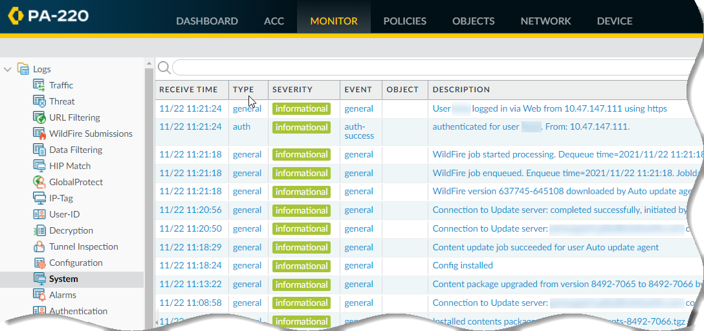
Task: Click the Object column header
Action: pyautogui.click(x=405, y=90)
